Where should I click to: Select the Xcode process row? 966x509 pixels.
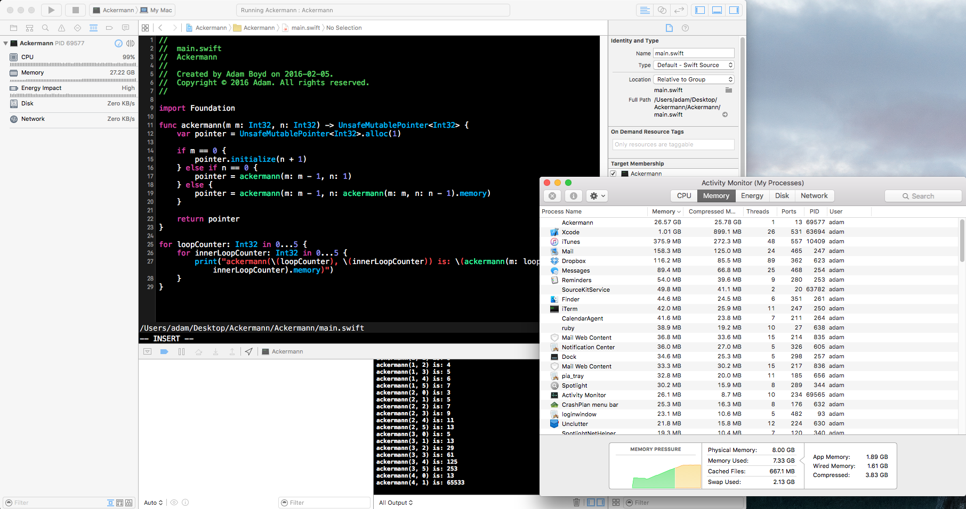click(x=749, y=232)
